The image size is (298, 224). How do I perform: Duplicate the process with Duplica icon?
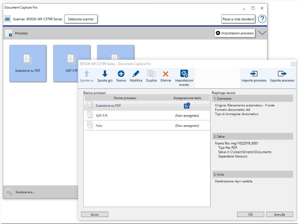point(151,74)
